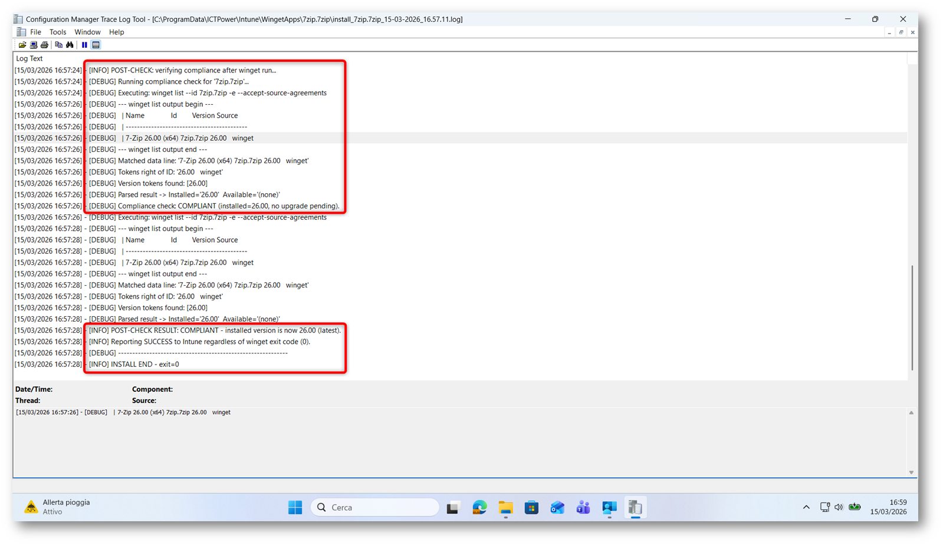Toggle the Pause log updates button
943x546 pixels.
click(84, 45)
